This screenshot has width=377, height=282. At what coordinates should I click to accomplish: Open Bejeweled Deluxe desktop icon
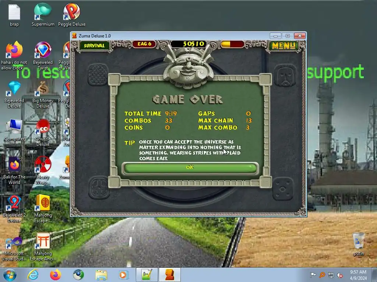pyautogui.click(x=14, y=94)
